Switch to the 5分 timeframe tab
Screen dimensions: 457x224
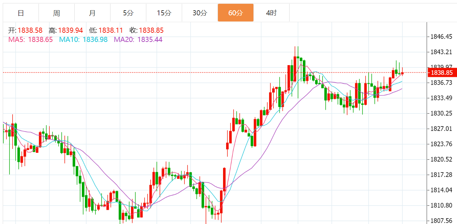click(128, 13)
